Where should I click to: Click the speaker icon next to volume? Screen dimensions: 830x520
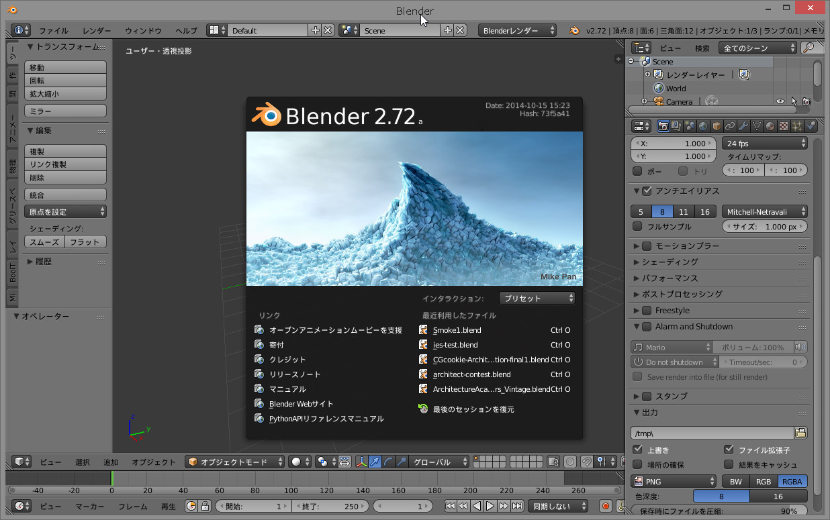pyautogui.click(x=800, y=348)
